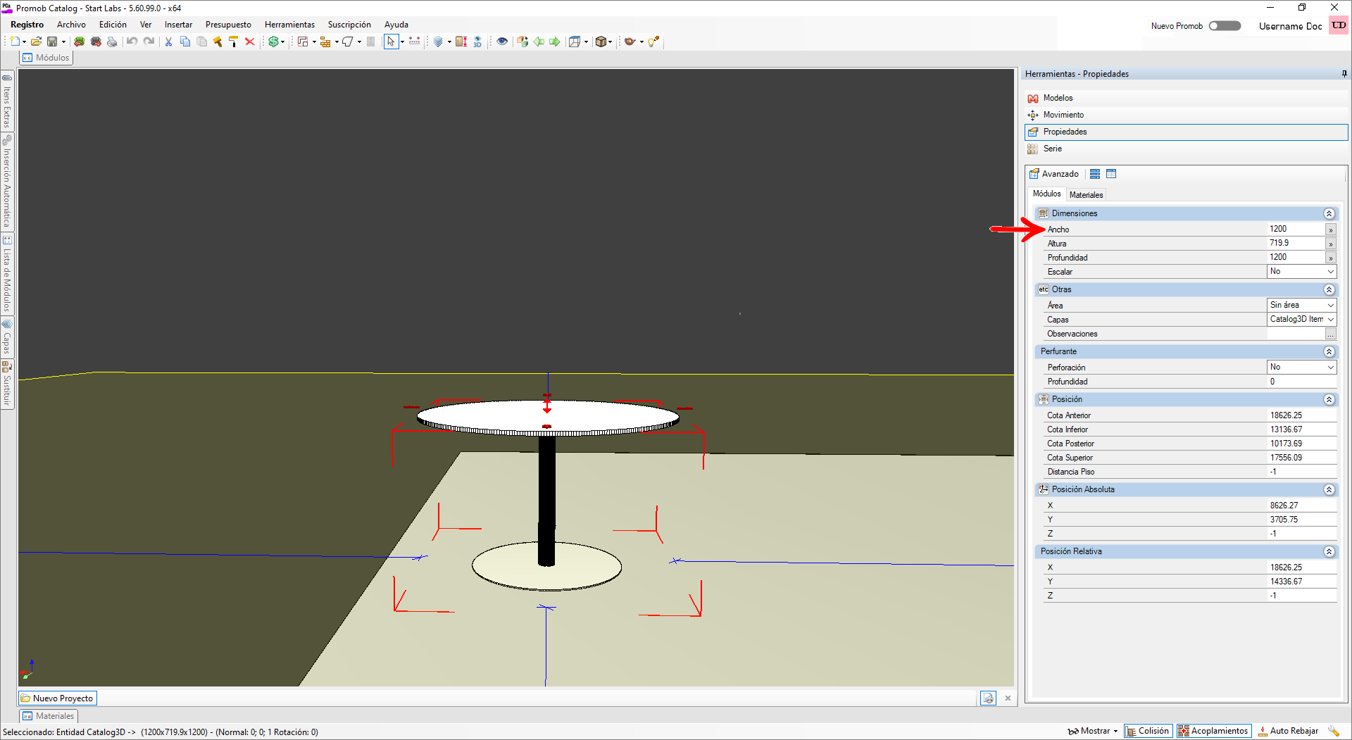Image resolution: width=1352 pixels, height=740 pixels.
Task: Open the Inserción Automática side panel
Action: [7, 183]
